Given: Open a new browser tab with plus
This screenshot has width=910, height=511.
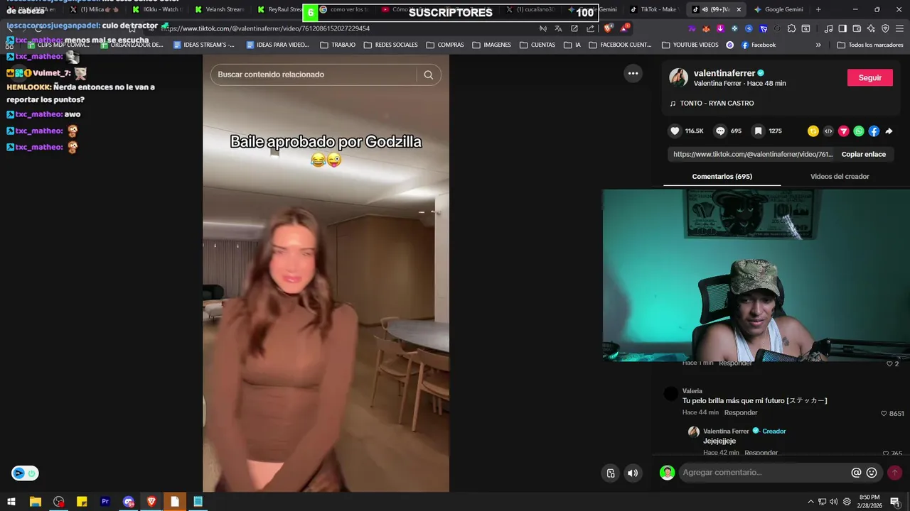Looking at the screenshot, I should [818, 9].
